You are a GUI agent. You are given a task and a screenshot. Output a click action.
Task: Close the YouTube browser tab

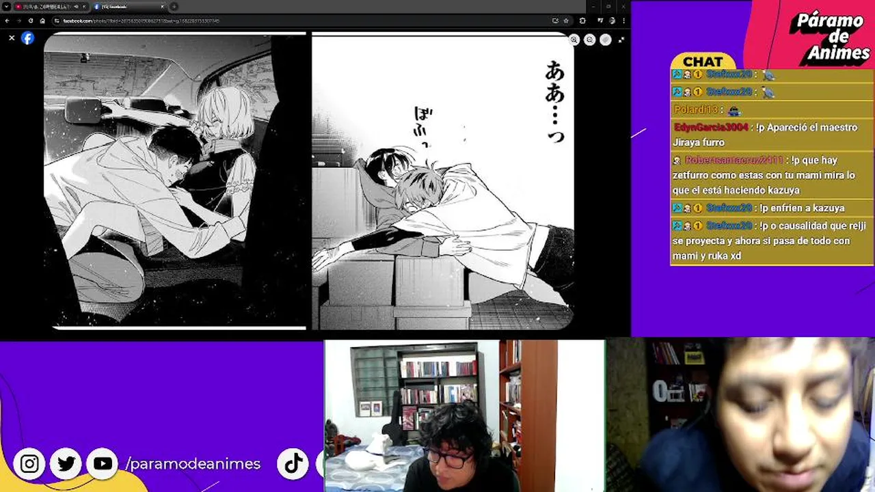point(84,7)
